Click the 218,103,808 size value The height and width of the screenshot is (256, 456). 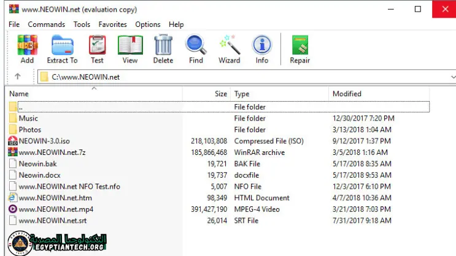209,141
